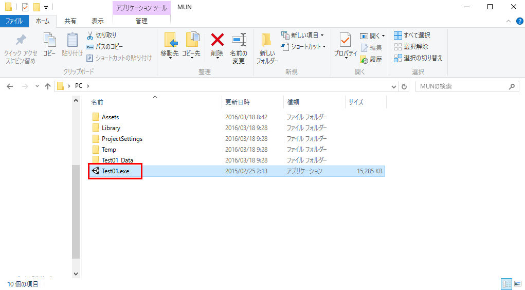Click the Application Tools (アプリケーション ツール) tab header
The width and height of the screenshot is (525, 290).
[x=141, y=8]
